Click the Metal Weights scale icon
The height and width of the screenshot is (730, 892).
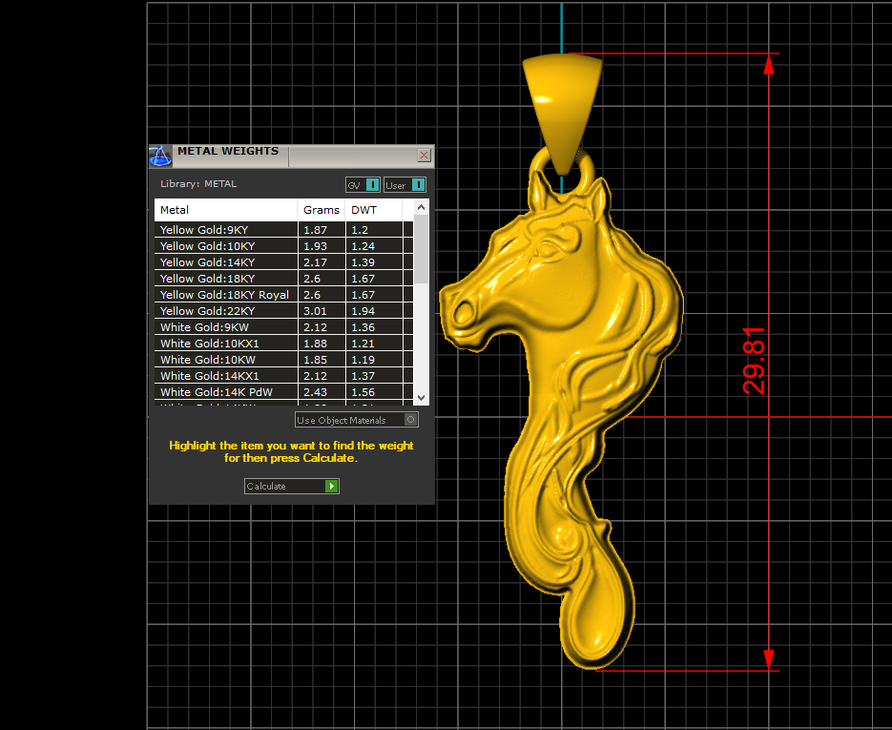(x=160, y=156)
